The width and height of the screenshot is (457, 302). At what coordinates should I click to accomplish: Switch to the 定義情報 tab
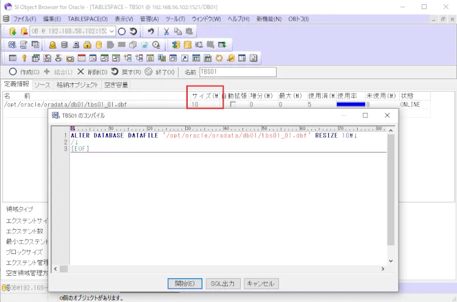click(16, 84)
